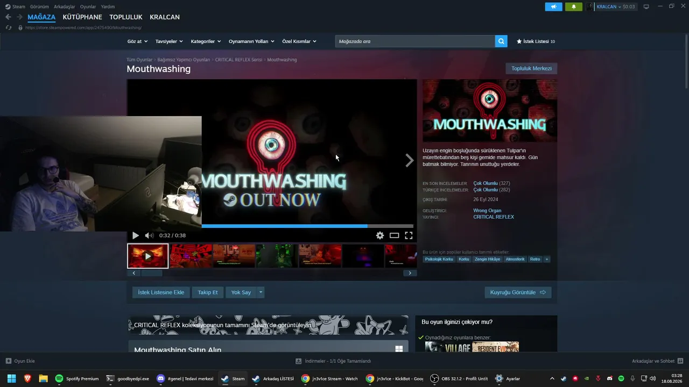Viewport: 689px width, 387px height.
Task: Show next media with right arrow overlay
Action: click(410, 160)
